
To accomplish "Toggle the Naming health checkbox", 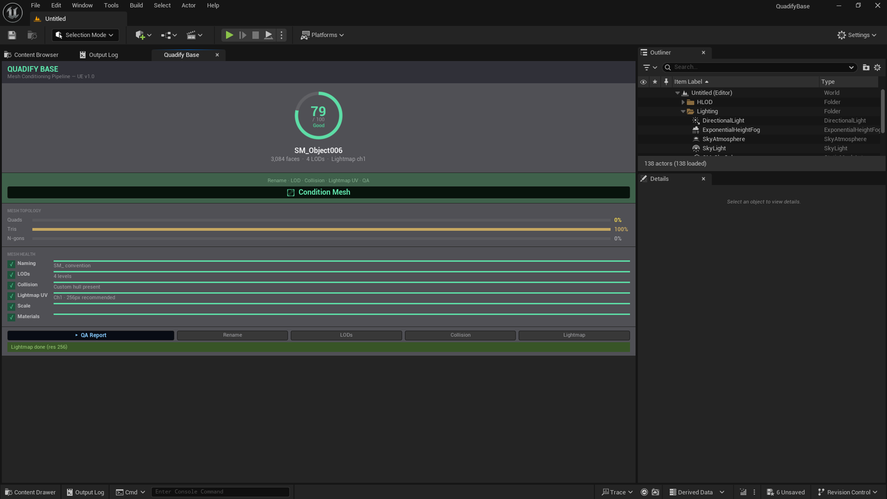I will coord(11,264).
